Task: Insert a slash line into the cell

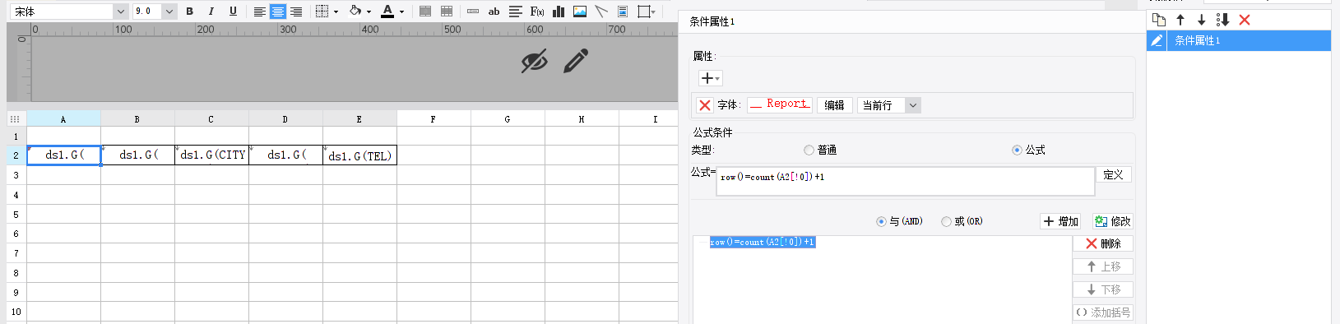Action: pyautogui.click(x=601, y=12)
